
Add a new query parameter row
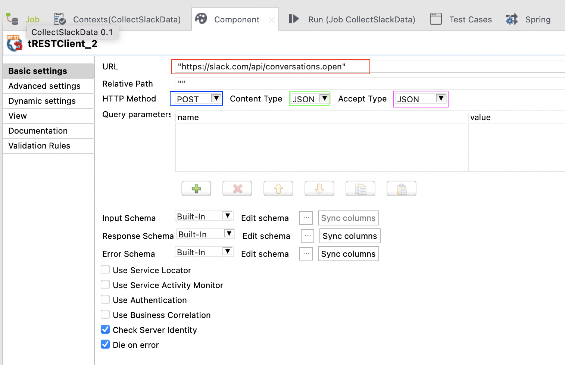(196, 188)
